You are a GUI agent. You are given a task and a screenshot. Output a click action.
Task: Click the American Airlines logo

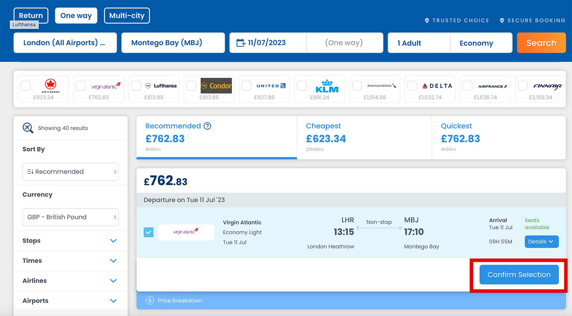[x=382, y=86]
